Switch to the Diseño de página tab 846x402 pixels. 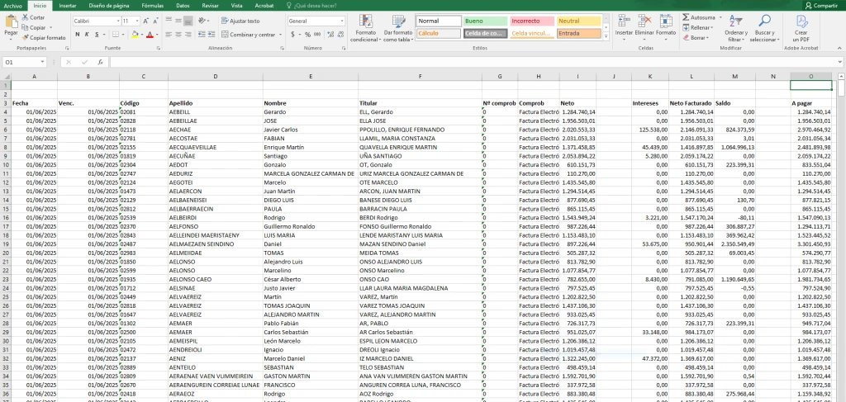[109, 6]
